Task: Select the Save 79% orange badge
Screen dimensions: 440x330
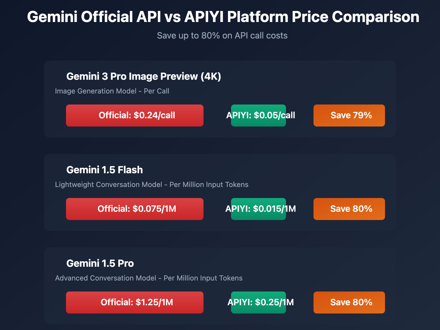Action: 349,116
